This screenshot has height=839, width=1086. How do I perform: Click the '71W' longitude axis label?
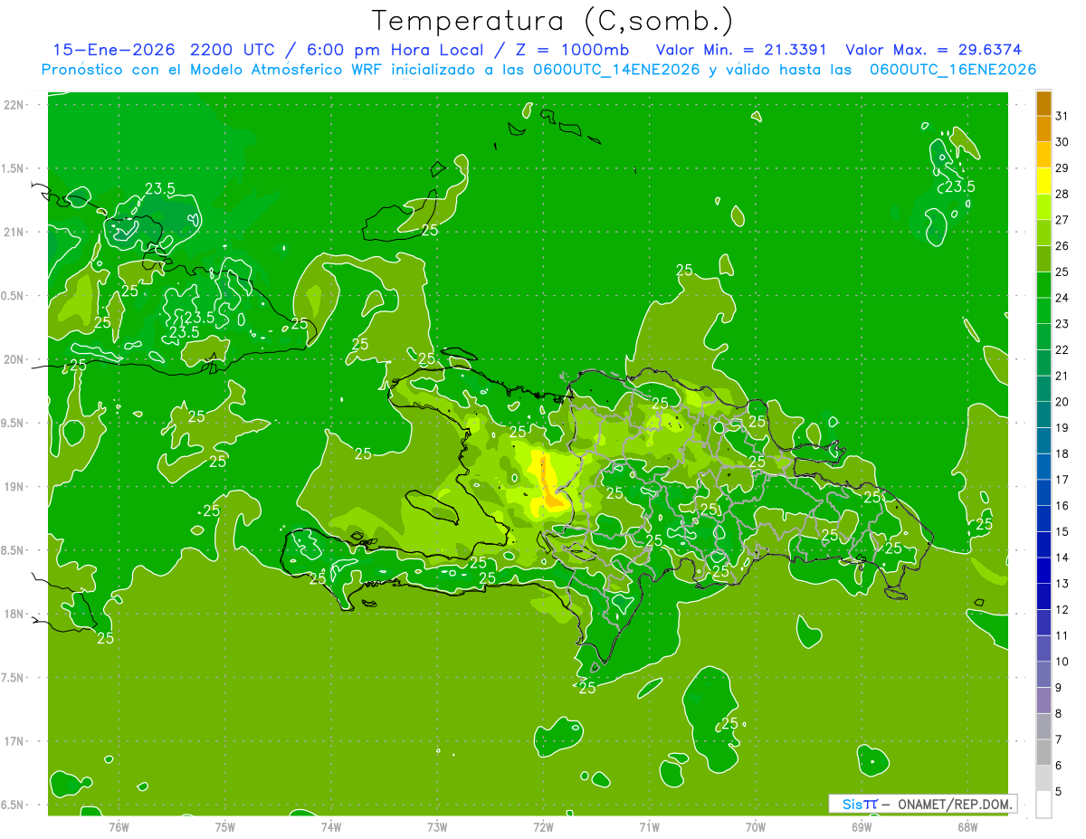click(x=649, y=827)
